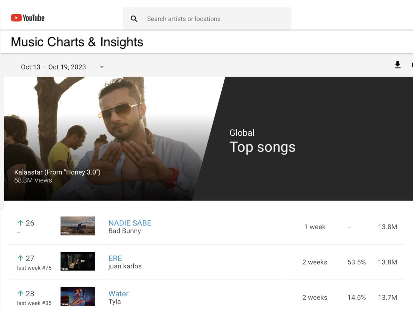Click the 14.6% change value
Image resolution: width=413 pixels, height=310 pixels.
(x=357, y=298)
